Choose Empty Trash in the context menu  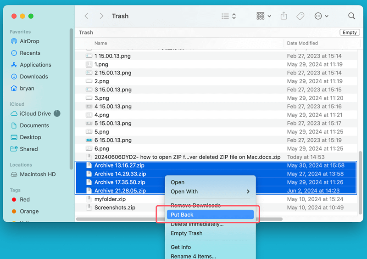point(187,233)
